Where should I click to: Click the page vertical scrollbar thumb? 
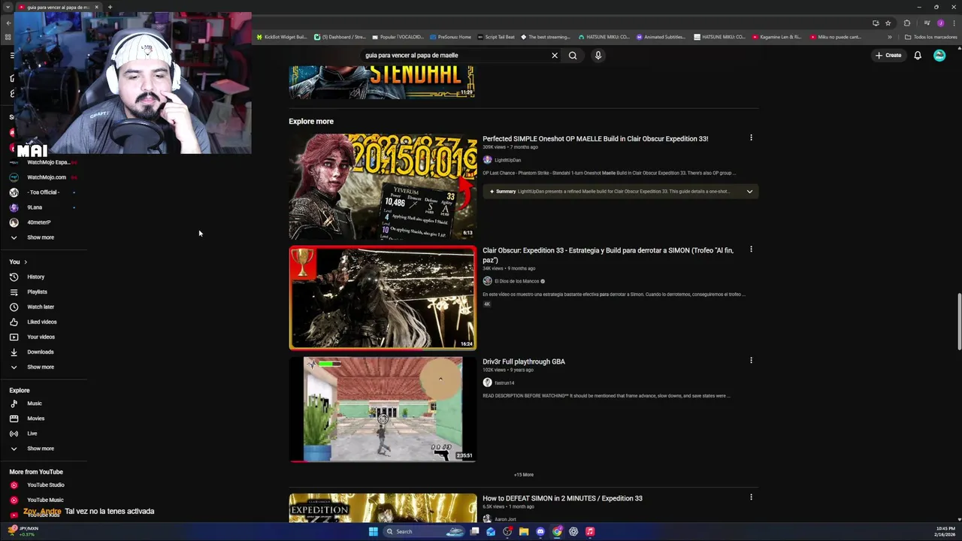click(x=958, y=321)
